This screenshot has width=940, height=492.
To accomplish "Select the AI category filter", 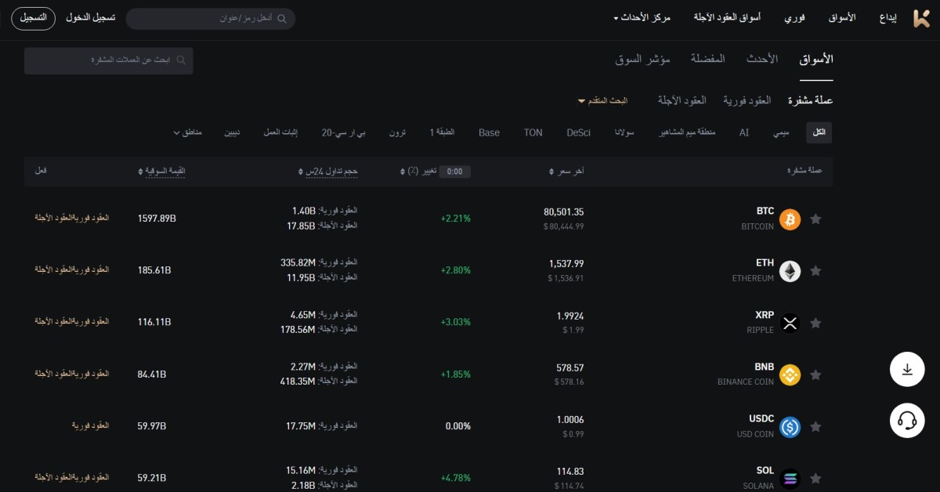I will tap(744, 132).
